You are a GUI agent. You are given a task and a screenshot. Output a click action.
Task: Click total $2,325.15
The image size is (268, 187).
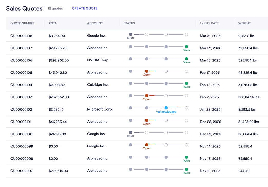click(56, 109)
